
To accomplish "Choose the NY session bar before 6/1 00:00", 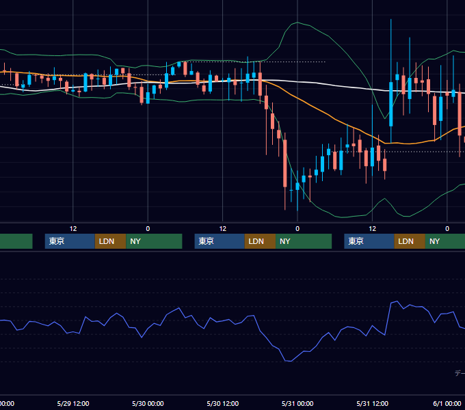I will 445,241.
